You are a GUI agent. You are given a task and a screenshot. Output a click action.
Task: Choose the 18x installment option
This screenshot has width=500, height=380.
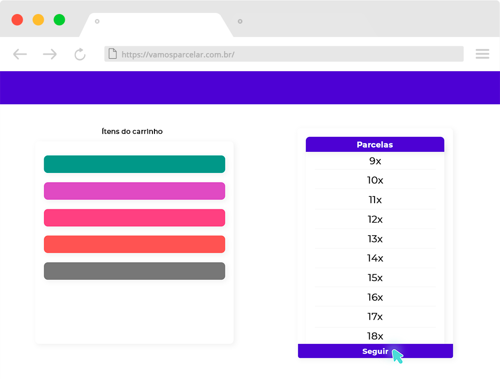[x=375, y=336]
